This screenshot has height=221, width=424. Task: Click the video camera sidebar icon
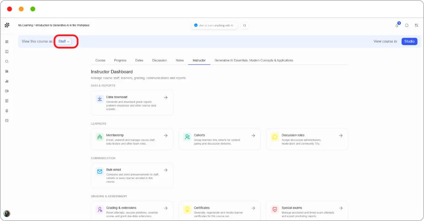click(7, 91)
